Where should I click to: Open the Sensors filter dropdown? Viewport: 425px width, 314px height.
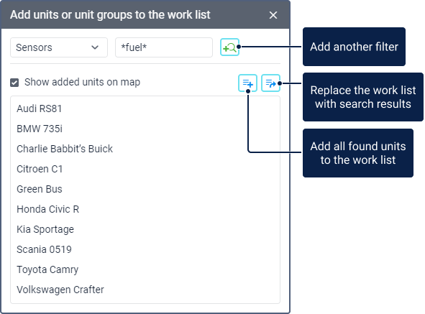click(x=59, y=47)
